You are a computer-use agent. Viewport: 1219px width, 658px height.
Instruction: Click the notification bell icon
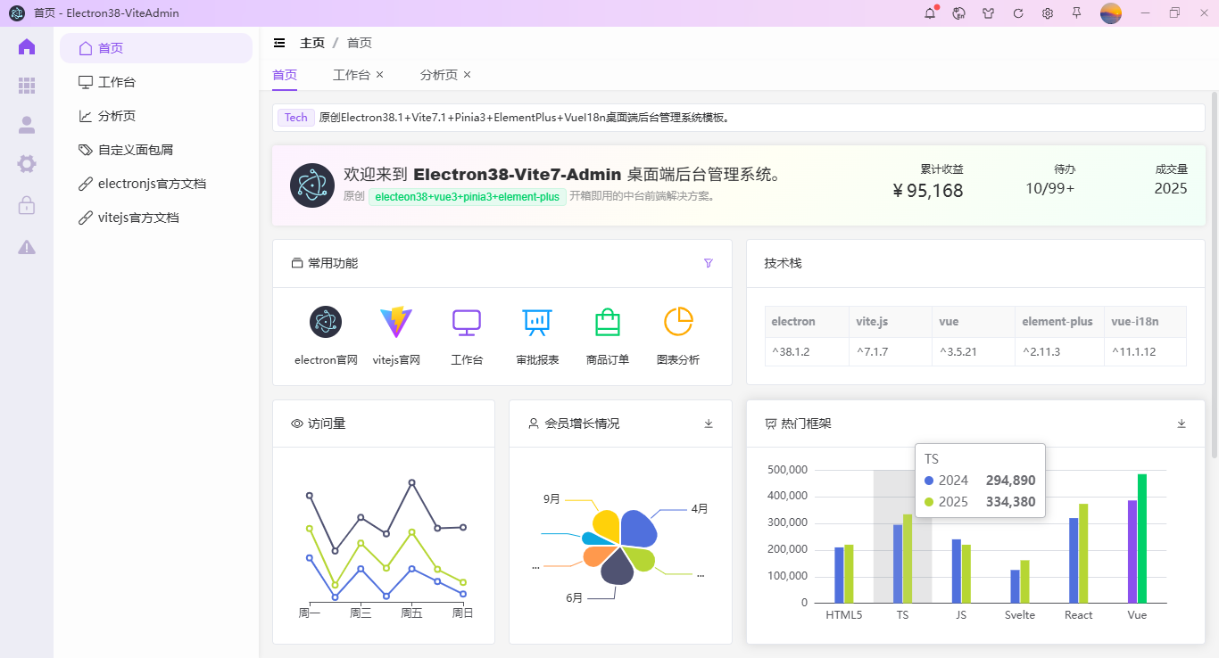[930, 13]
